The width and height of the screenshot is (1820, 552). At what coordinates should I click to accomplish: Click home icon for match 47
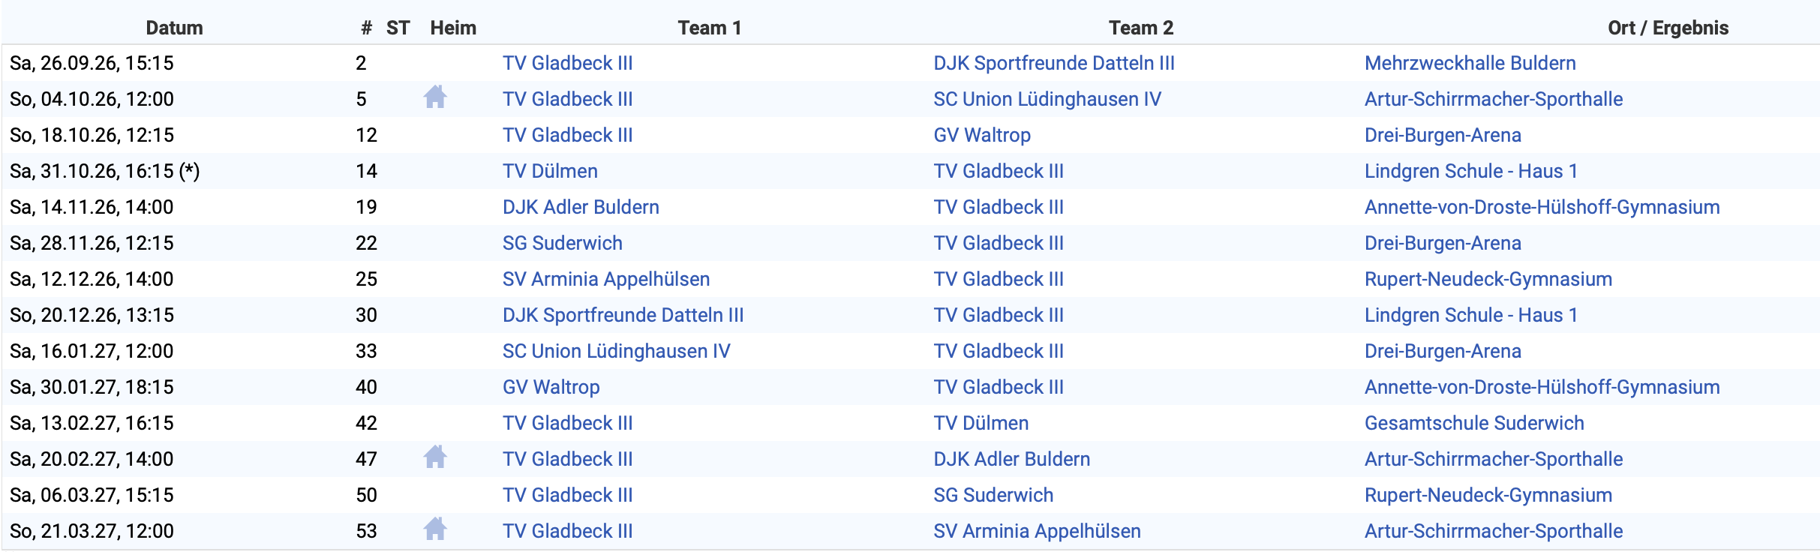(435, 457)
